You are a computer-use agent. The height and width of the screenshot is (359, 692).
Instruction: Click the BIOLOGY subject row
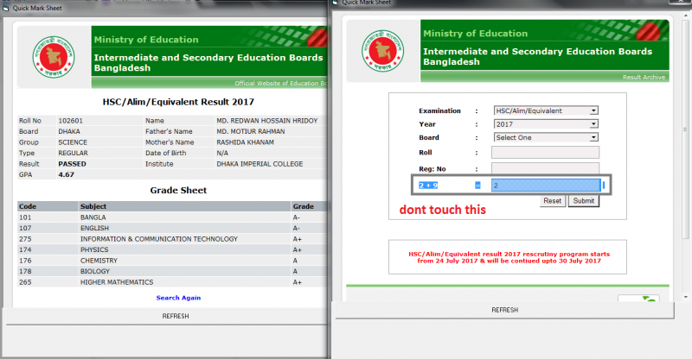[x=172, y=271]
